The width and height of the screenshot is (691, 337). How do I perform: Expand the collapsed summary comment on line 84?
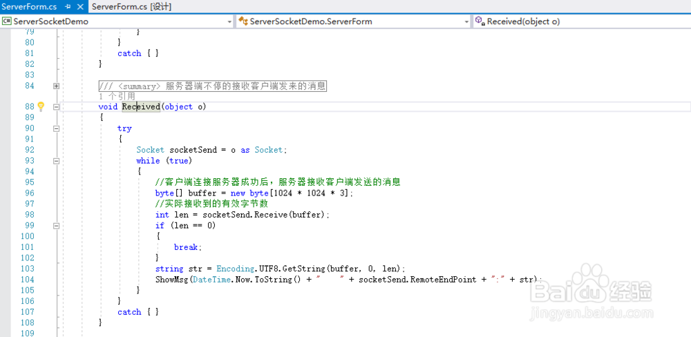pyautogui.click(x=56, y=86)
